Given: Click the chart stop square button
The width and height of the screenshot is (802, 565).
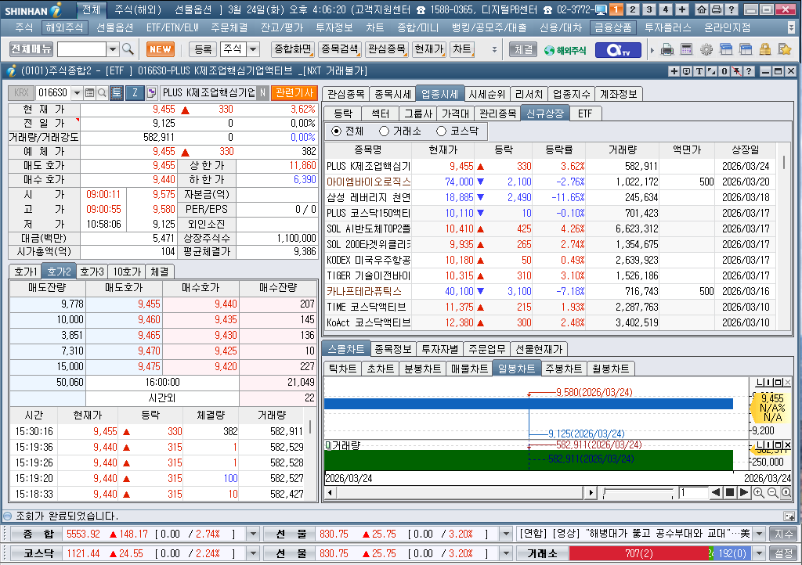Looking at the screenshot, I should (x=731, y=492).
